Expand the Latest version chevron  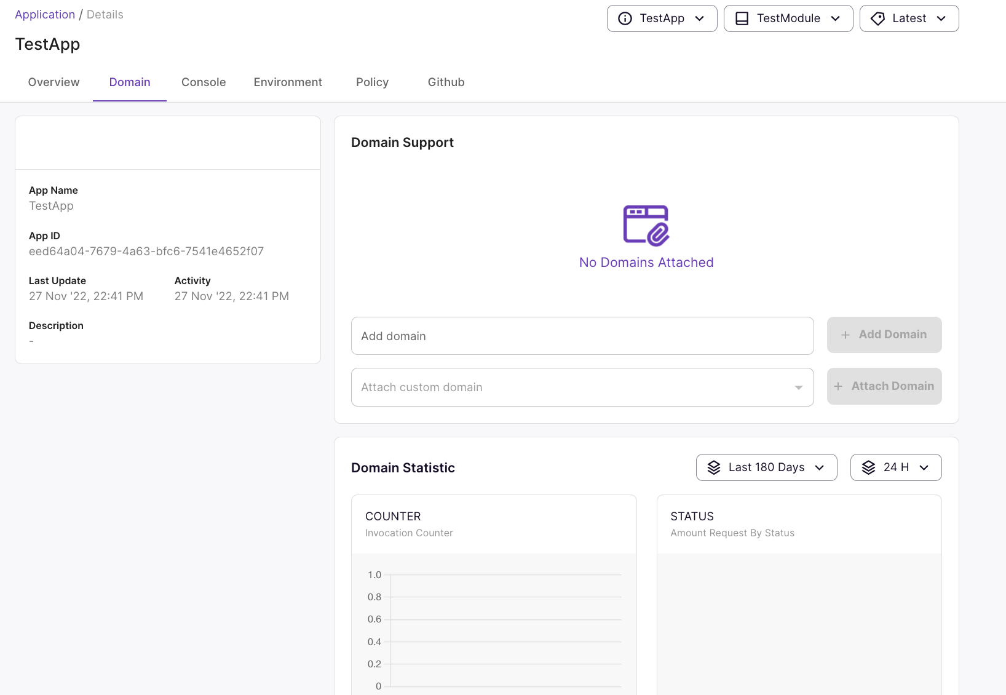[x=941, y=18]
